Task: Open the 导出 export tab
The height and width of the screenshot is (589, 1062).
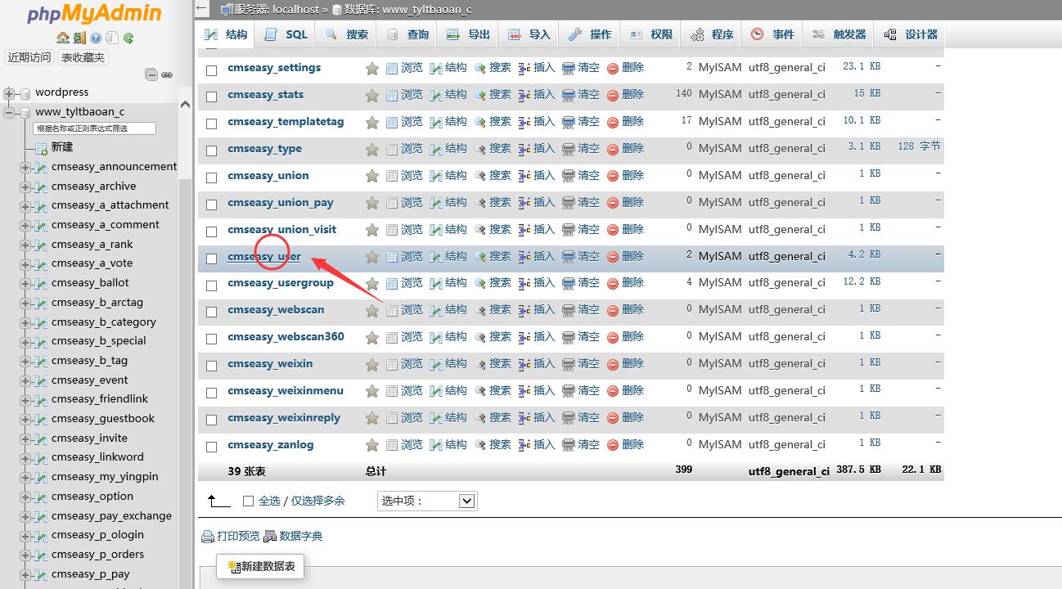Action: [469, 34]
